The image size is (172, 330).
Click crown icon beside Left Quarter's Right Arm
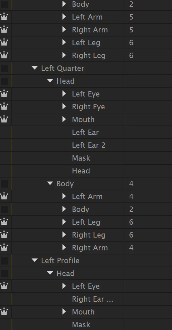pos(4,248)
